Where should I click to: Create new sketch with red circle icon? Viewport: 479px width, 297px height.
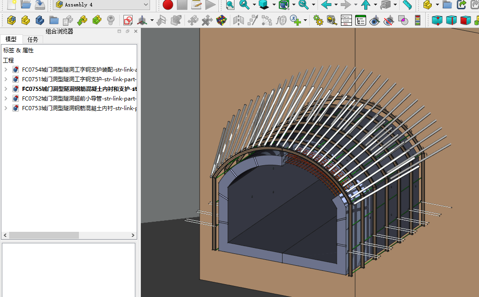(x=128, y=20)
